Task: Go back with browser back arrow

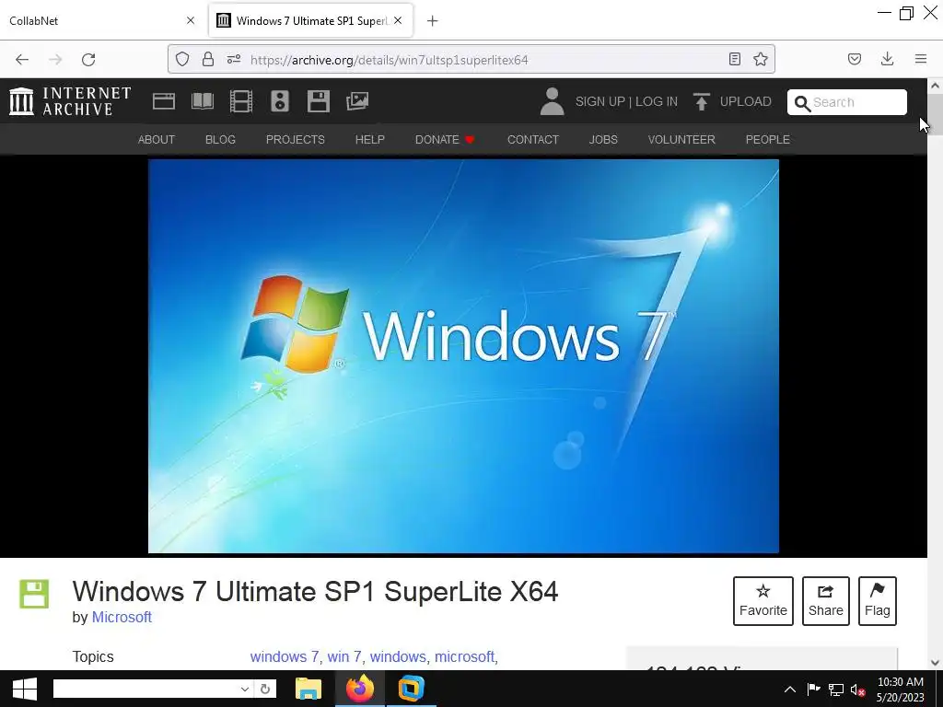Action: (x=22, y=60)
